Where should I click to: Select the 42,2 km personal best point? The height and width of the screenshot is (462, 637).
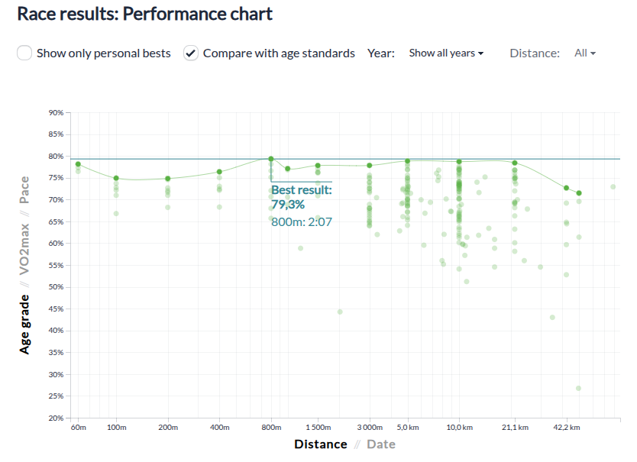pos(566,188)
